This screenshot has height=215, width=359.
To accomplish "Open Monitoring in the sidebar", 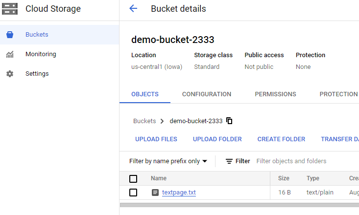I will click(60, 54).
